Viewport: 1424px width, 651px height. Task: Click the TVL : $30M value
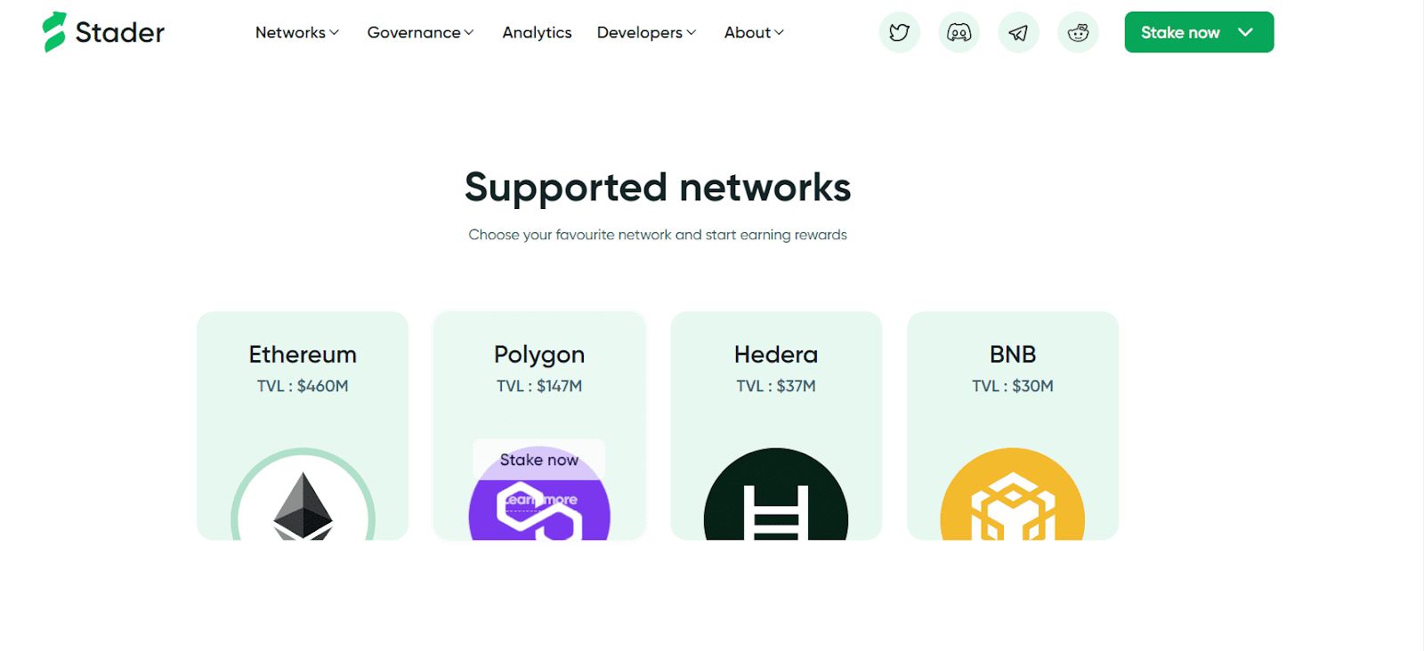click(x=1013, y=386)
